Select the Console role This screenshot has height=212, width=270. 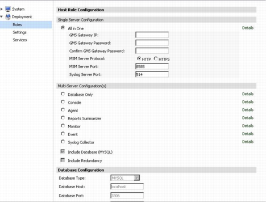[63, 102]
